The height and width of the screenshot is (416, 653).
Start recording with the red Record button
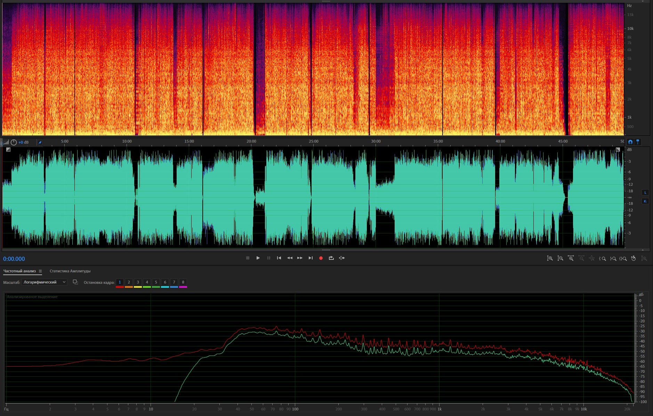(x=321, y=258)
